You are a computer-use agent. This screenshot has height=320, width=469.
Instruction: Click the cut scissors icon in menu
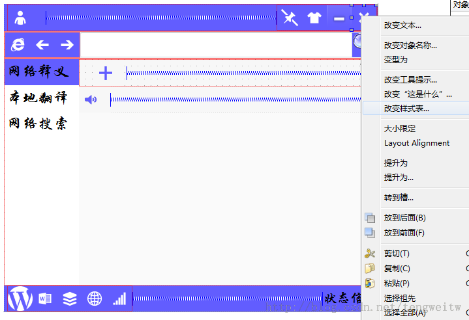click(x=370, y=254)
